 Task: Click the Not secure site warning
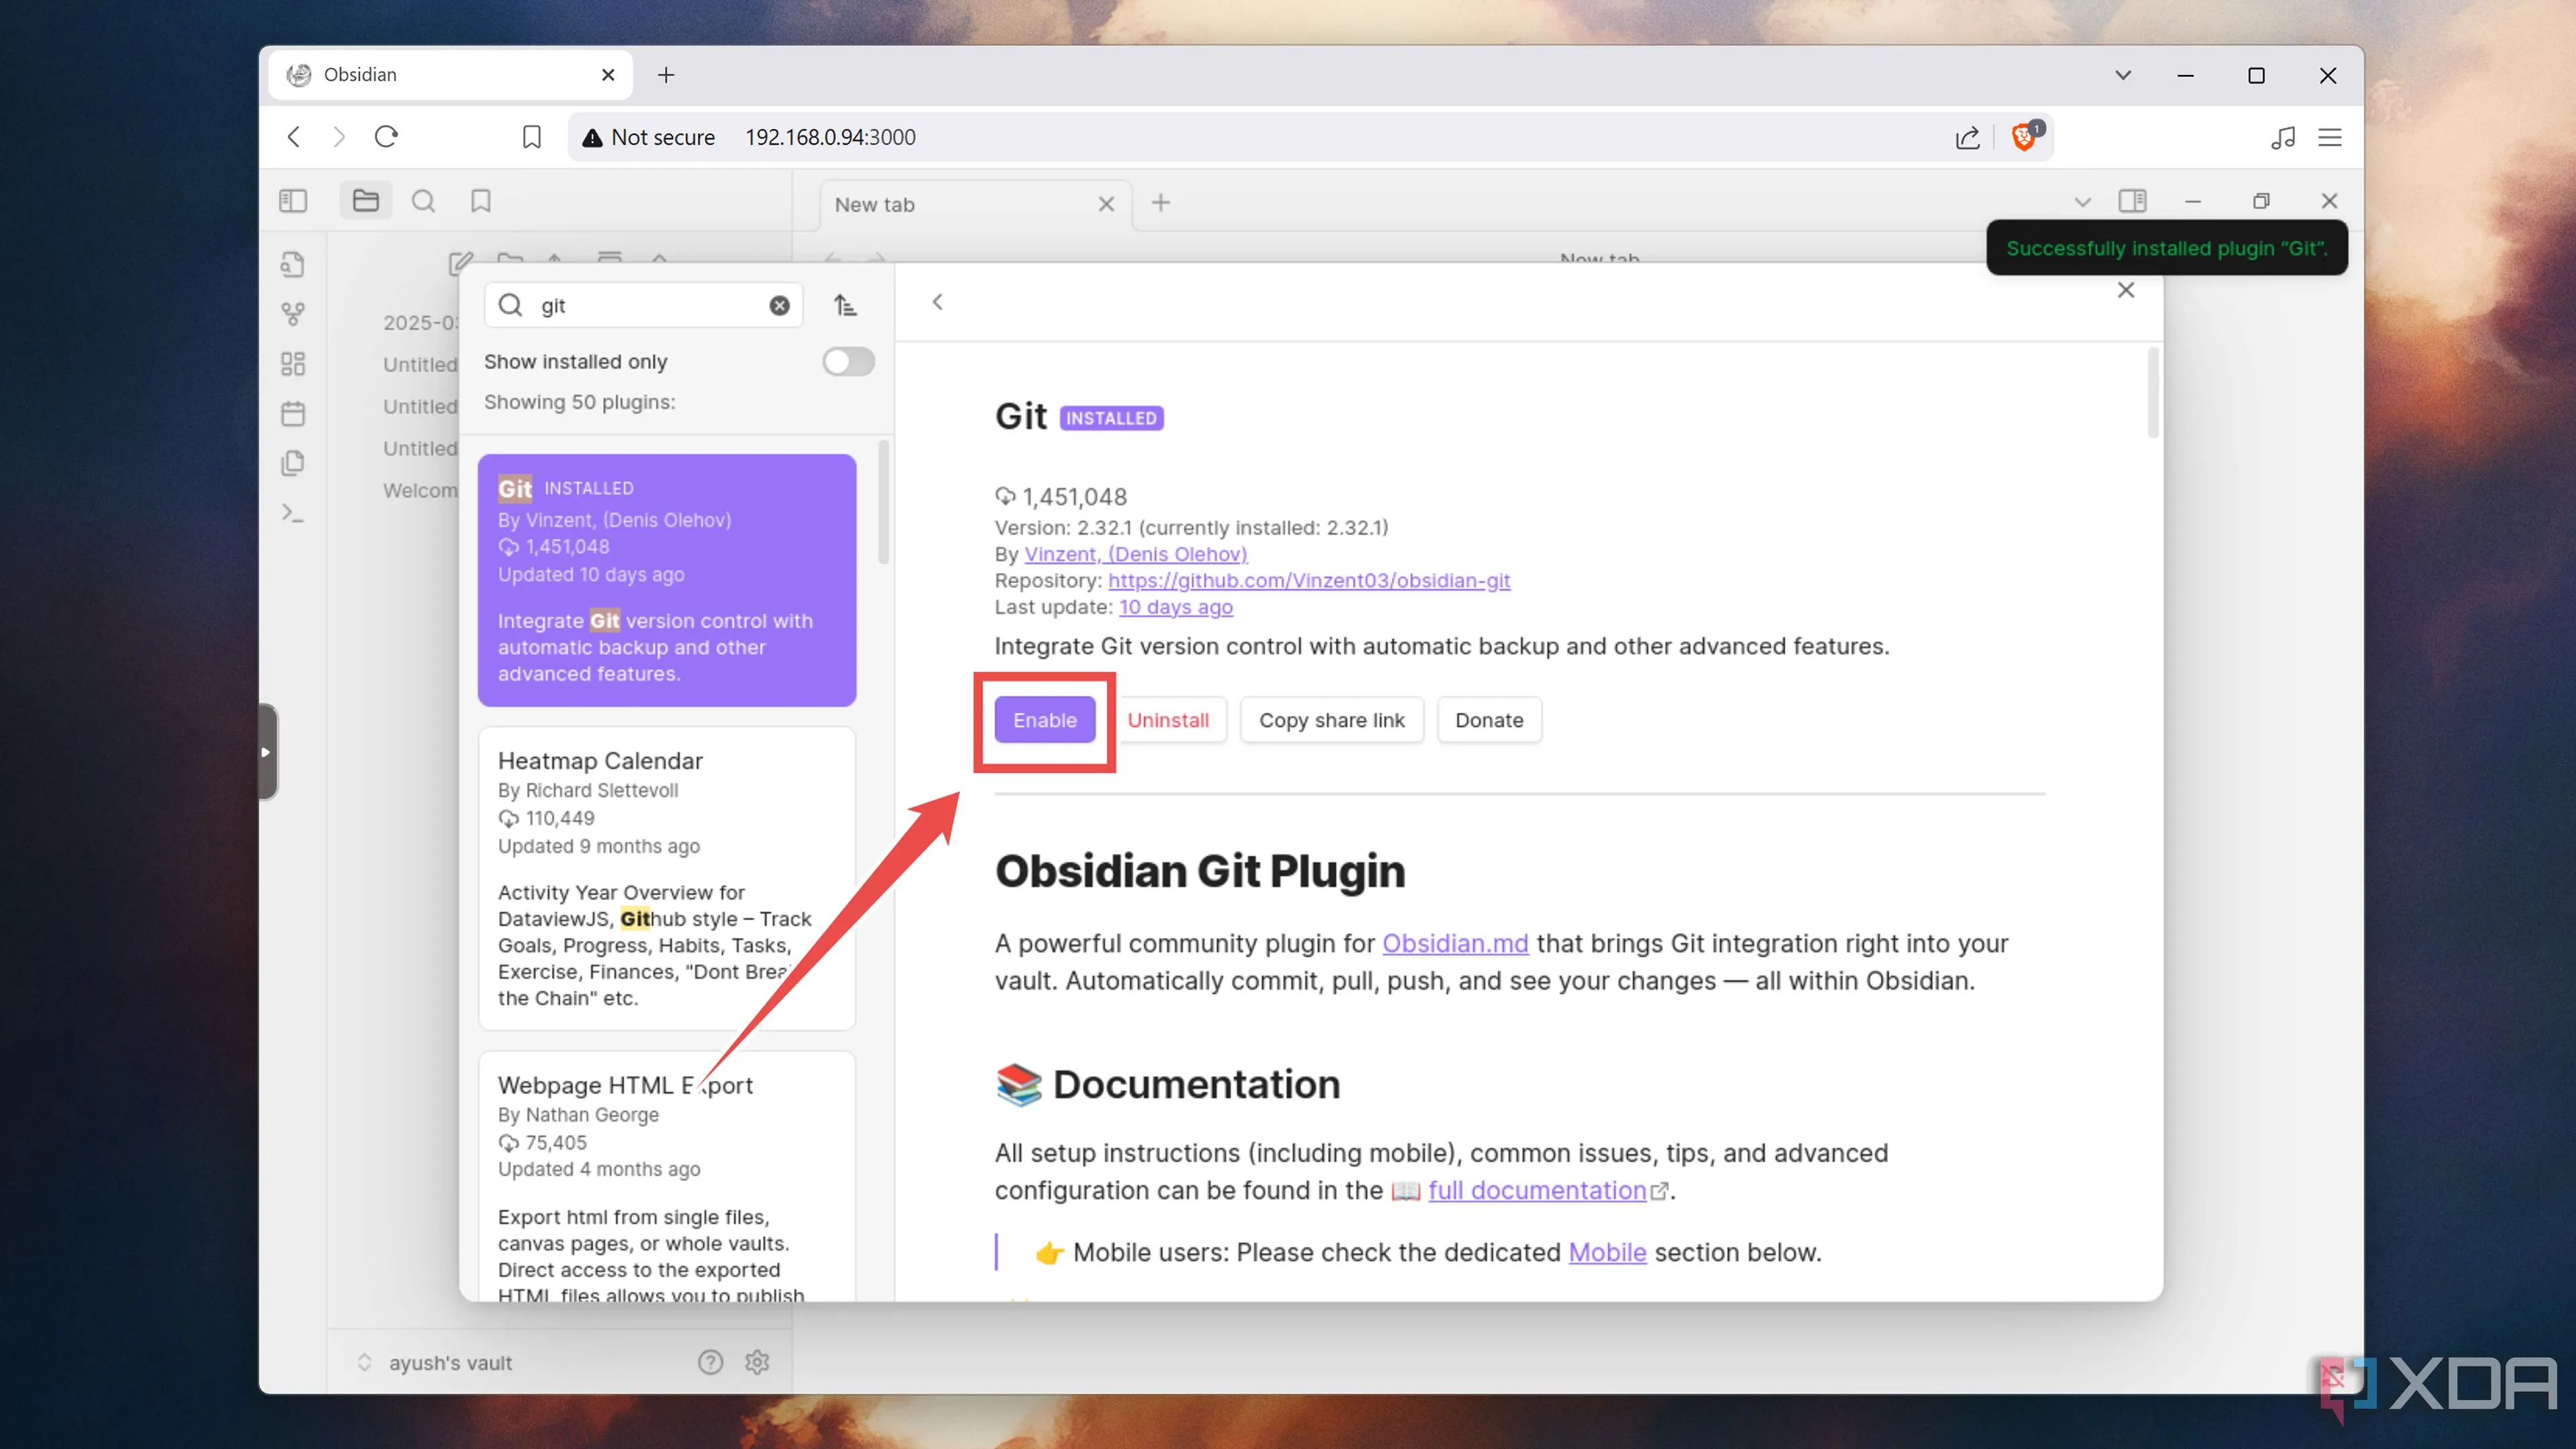coord(648,137)
